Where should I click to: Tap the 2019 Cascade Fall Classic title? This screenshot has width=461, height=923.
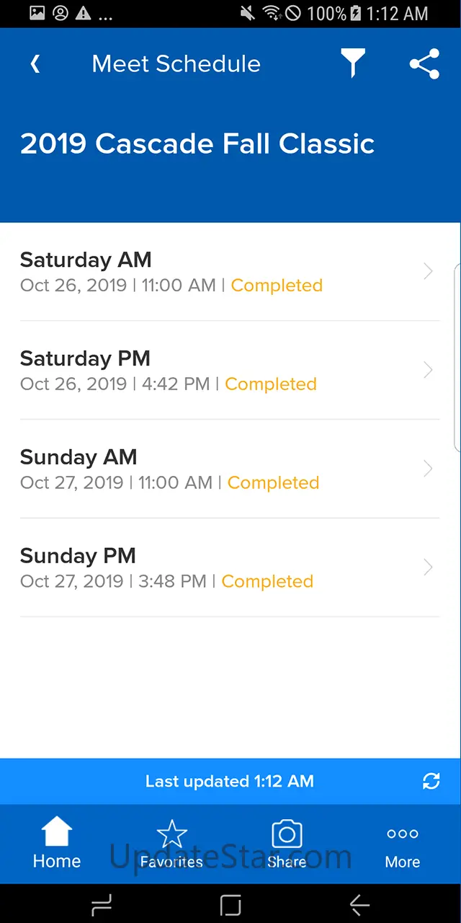click(x=197, y=144)
